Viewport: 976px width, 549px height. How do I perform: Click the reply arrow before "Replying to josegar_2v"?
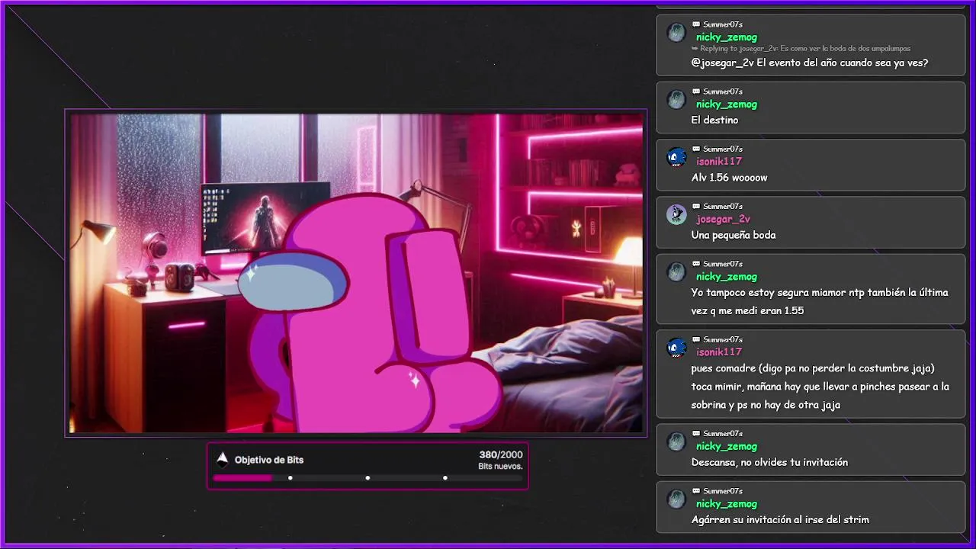[695, 49]
